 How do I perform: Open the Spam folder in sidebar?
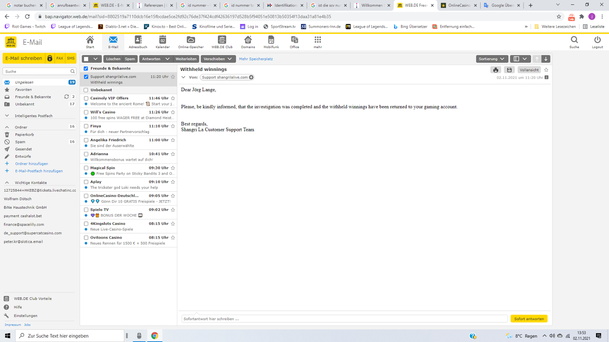click(20, 142)
